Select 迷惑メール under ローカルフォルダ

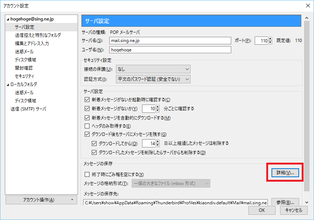pos(24,93)
